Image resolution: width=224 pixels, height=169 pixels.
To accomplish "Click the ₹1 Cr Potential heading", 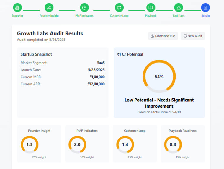I will click(130, 54).
